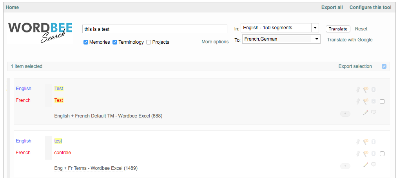The width and height of the screenshot is (399, 178).
Task: Open the source language 'In' dropdown
Action: coord(315,28)
